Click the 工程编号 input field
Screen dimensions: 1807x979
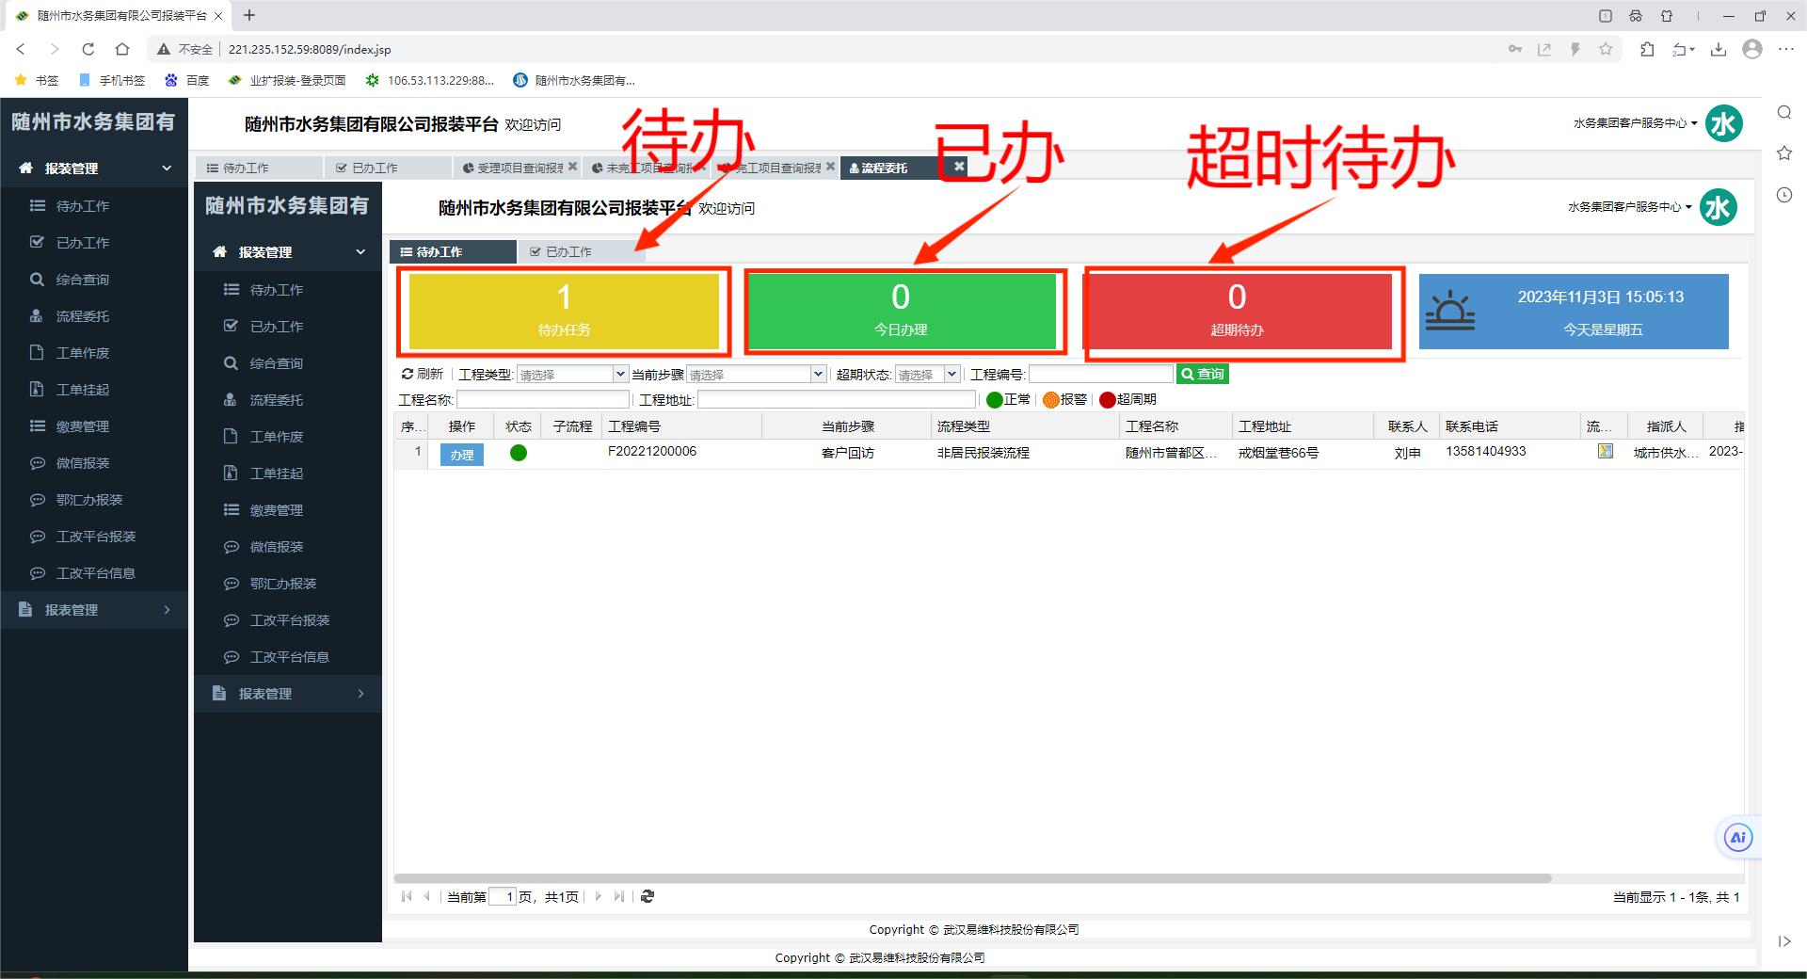coord(1100,375)
